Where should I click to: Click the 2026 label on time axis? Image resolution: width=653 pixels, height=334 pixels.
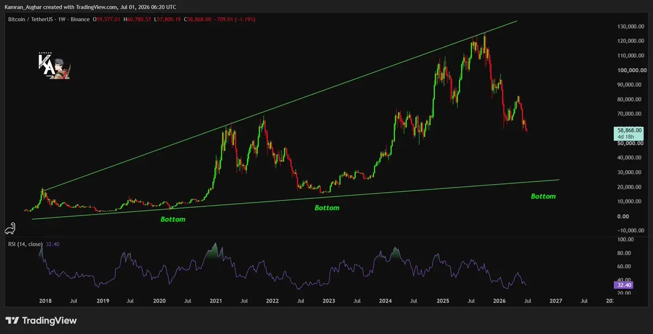499,300
